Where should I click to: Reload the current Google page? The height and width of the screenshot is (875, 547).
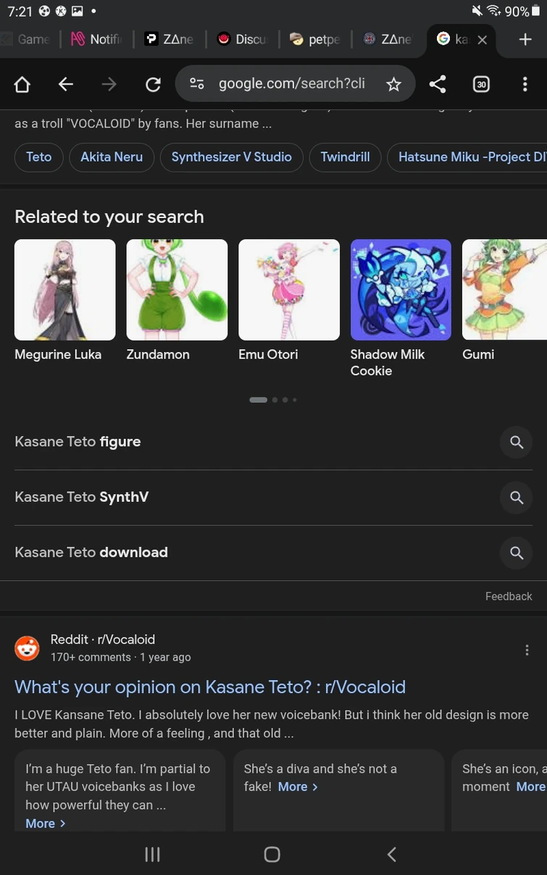(153, 85)
